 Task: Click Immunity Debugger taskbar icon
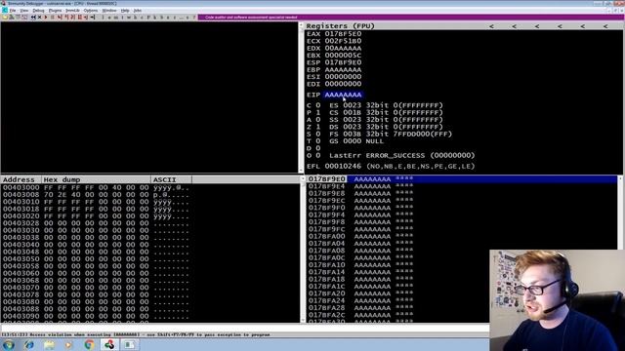click(109, 344)
